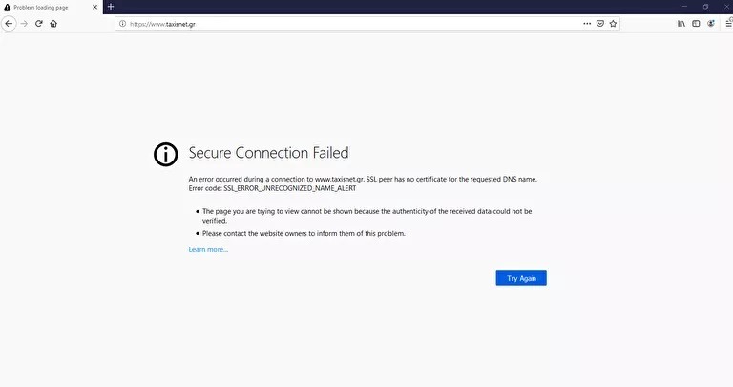Screen dimensions: 733x387
Task: Show site information icon in address bar
Action: coord(123,24)
